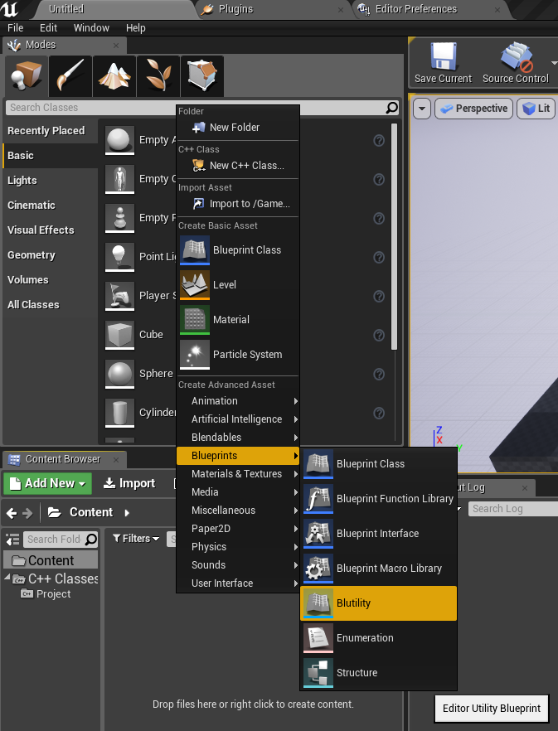This screenshot has height=731, width=558.
Task: Click the Level asset icon
Action: [195, 285]
